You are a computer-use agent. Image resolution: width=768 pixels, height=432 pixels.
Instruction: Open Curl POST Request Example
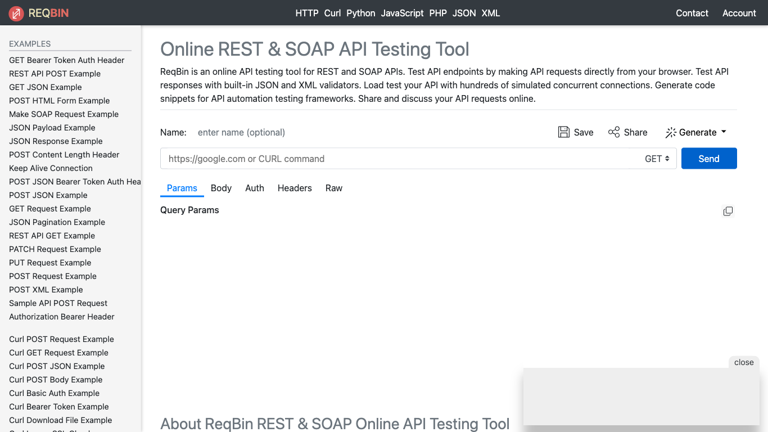(61, 339)
